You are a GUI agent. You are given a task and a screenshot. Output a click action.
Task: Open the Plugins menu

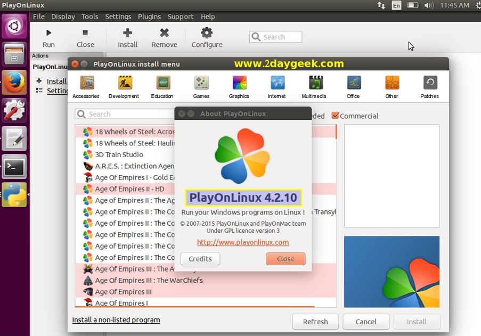tap(149, 17)
